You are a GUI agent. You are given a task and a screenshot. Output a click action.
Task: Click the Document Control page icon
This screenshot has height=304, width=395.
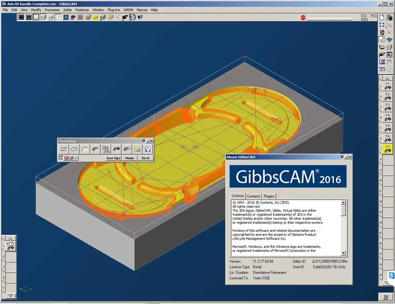(382, 17)
